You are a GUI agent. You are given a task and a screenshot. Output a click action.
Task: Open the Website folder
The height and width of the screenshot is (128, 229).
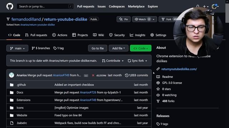coord(22,115)
